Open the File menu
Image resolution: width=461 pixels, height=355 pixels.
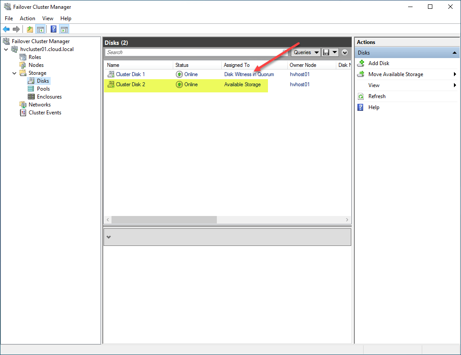pos(9,18)
